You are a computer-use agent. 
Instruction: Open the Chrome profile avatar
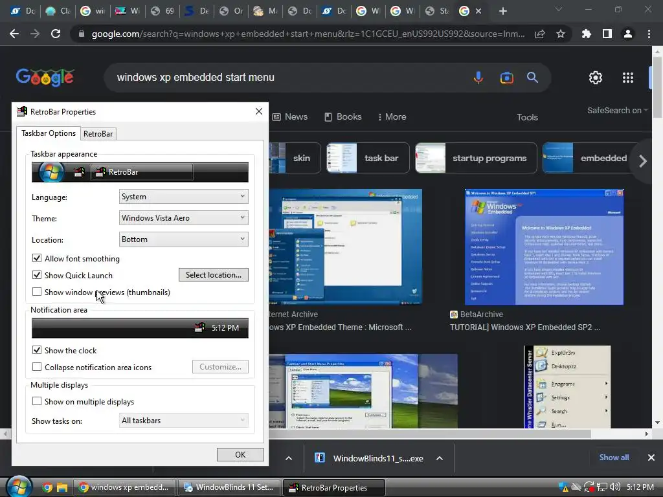click(628, 34)
